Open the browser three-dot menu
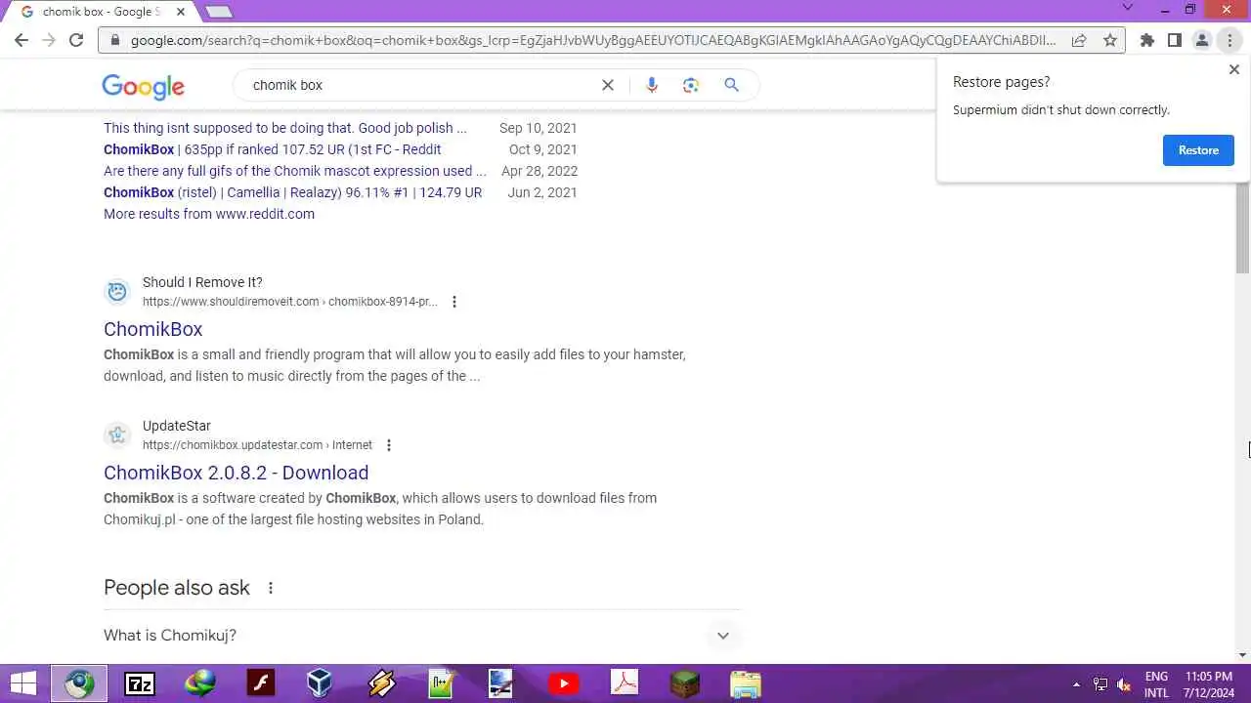1251x703 pixels. click(x=1229, y=40)
